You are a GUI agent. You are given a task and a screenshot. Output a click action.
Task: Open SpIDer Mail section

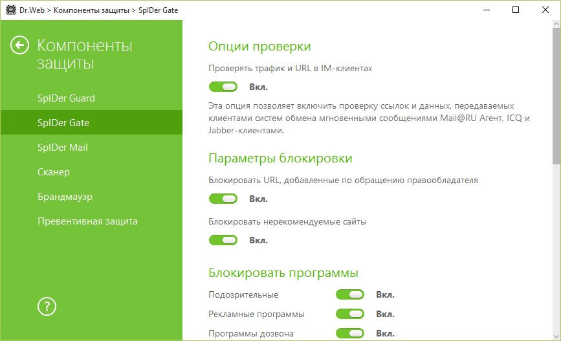coord(92,148)
